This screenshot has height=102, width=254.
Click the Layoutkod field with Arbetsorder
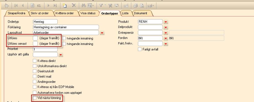[66, 33]
